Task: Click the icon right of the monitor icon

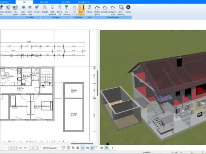Action: (73, 148)
